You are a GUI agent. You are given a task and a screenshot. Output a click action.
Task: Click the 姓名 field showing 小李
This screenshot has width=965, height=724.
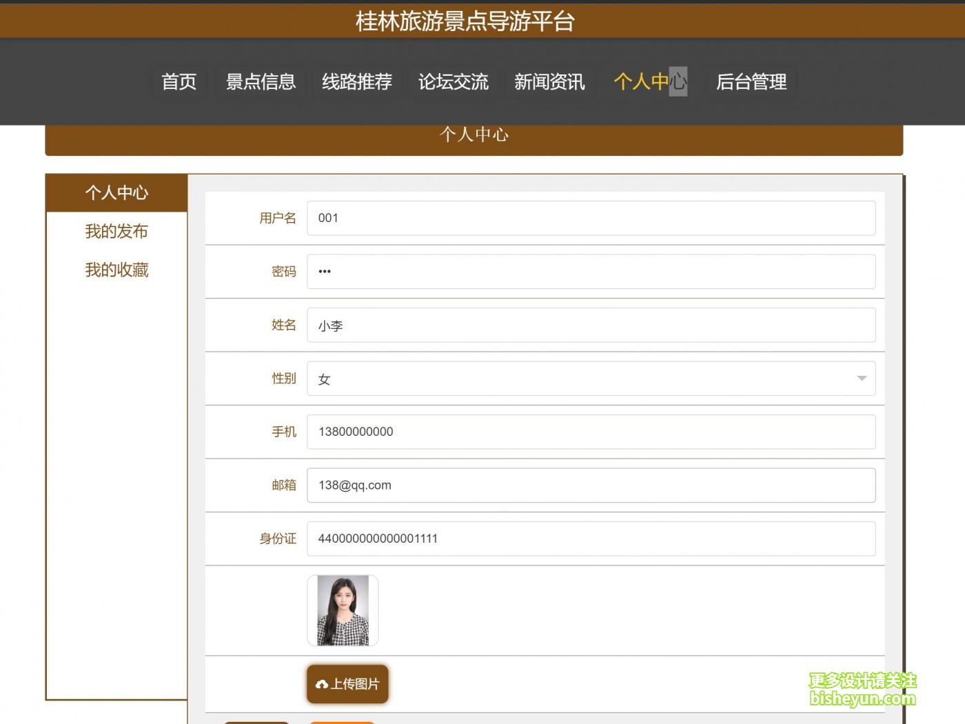click(x=592, y=325)
